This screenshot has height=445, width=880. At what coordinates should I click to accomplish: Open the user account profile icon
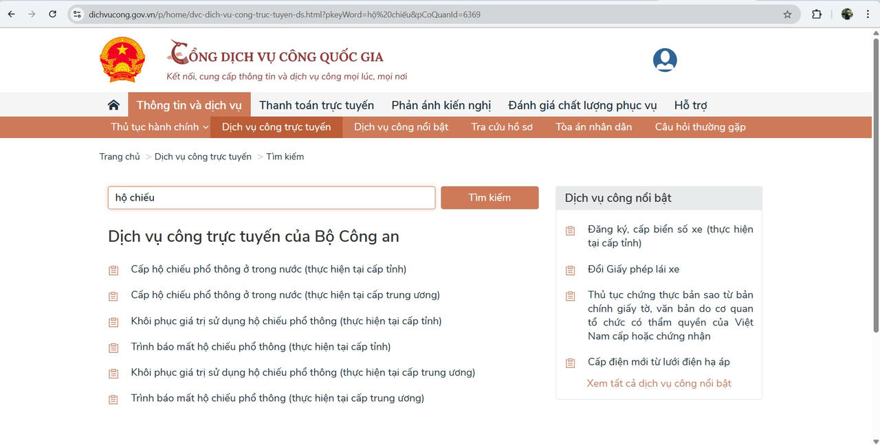665,60
